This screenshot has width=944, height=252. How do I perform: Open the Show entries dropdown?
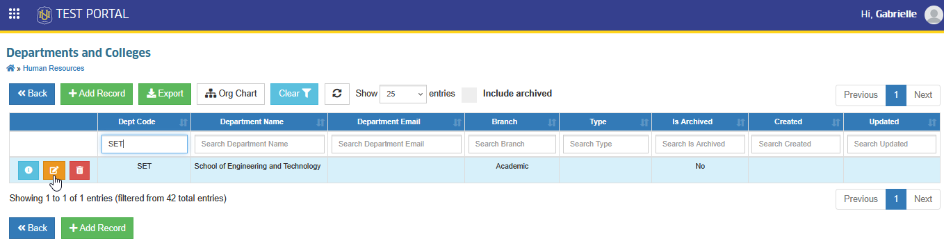tap(403, 94)
